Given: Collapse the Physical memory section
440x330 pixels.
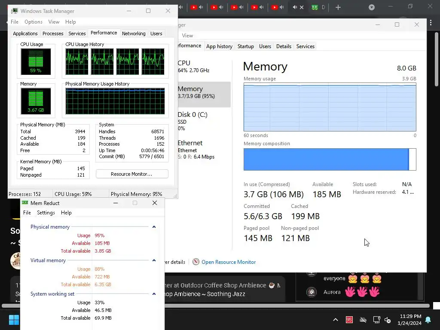Looking at the screenshot, I should click(154, 227).
